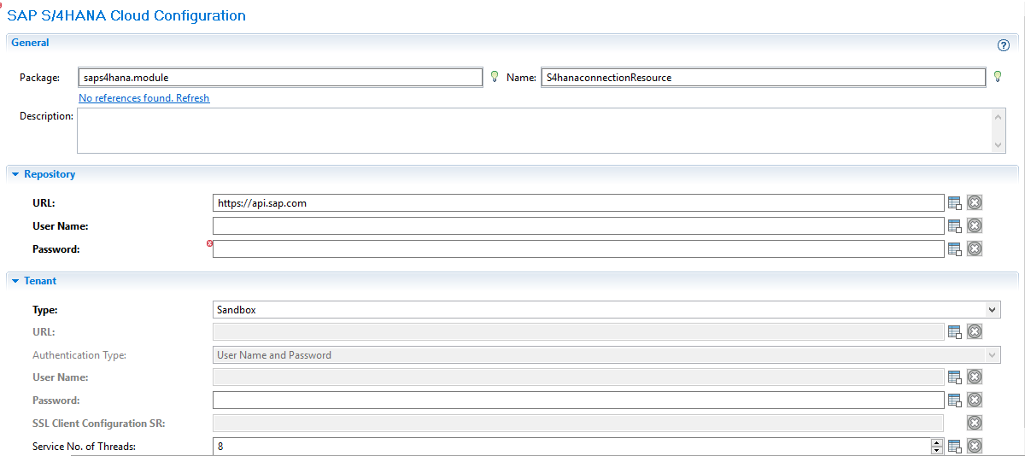Viewport: 1025px width, 456px height.
Task: Clear the Tenant URL value
Action: pos(975,331)
